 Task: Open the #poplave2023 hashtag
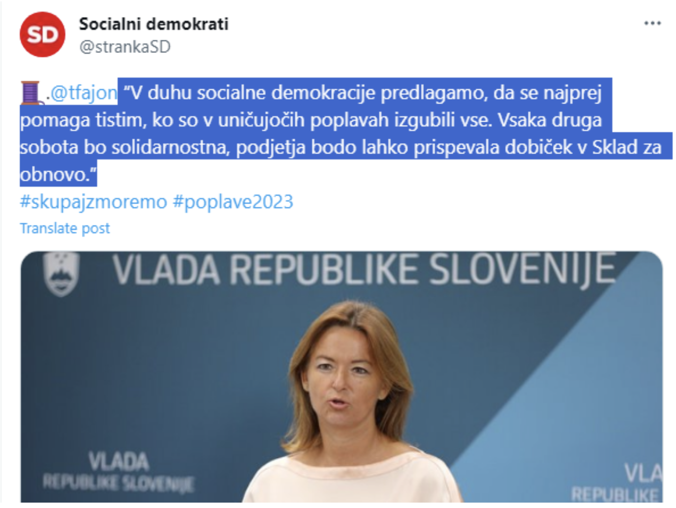pos(233,202)
